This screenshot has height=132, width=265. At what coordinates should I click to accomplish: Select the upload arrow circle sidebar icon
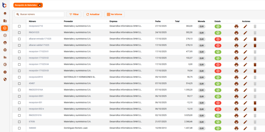[x=5, y=35]
